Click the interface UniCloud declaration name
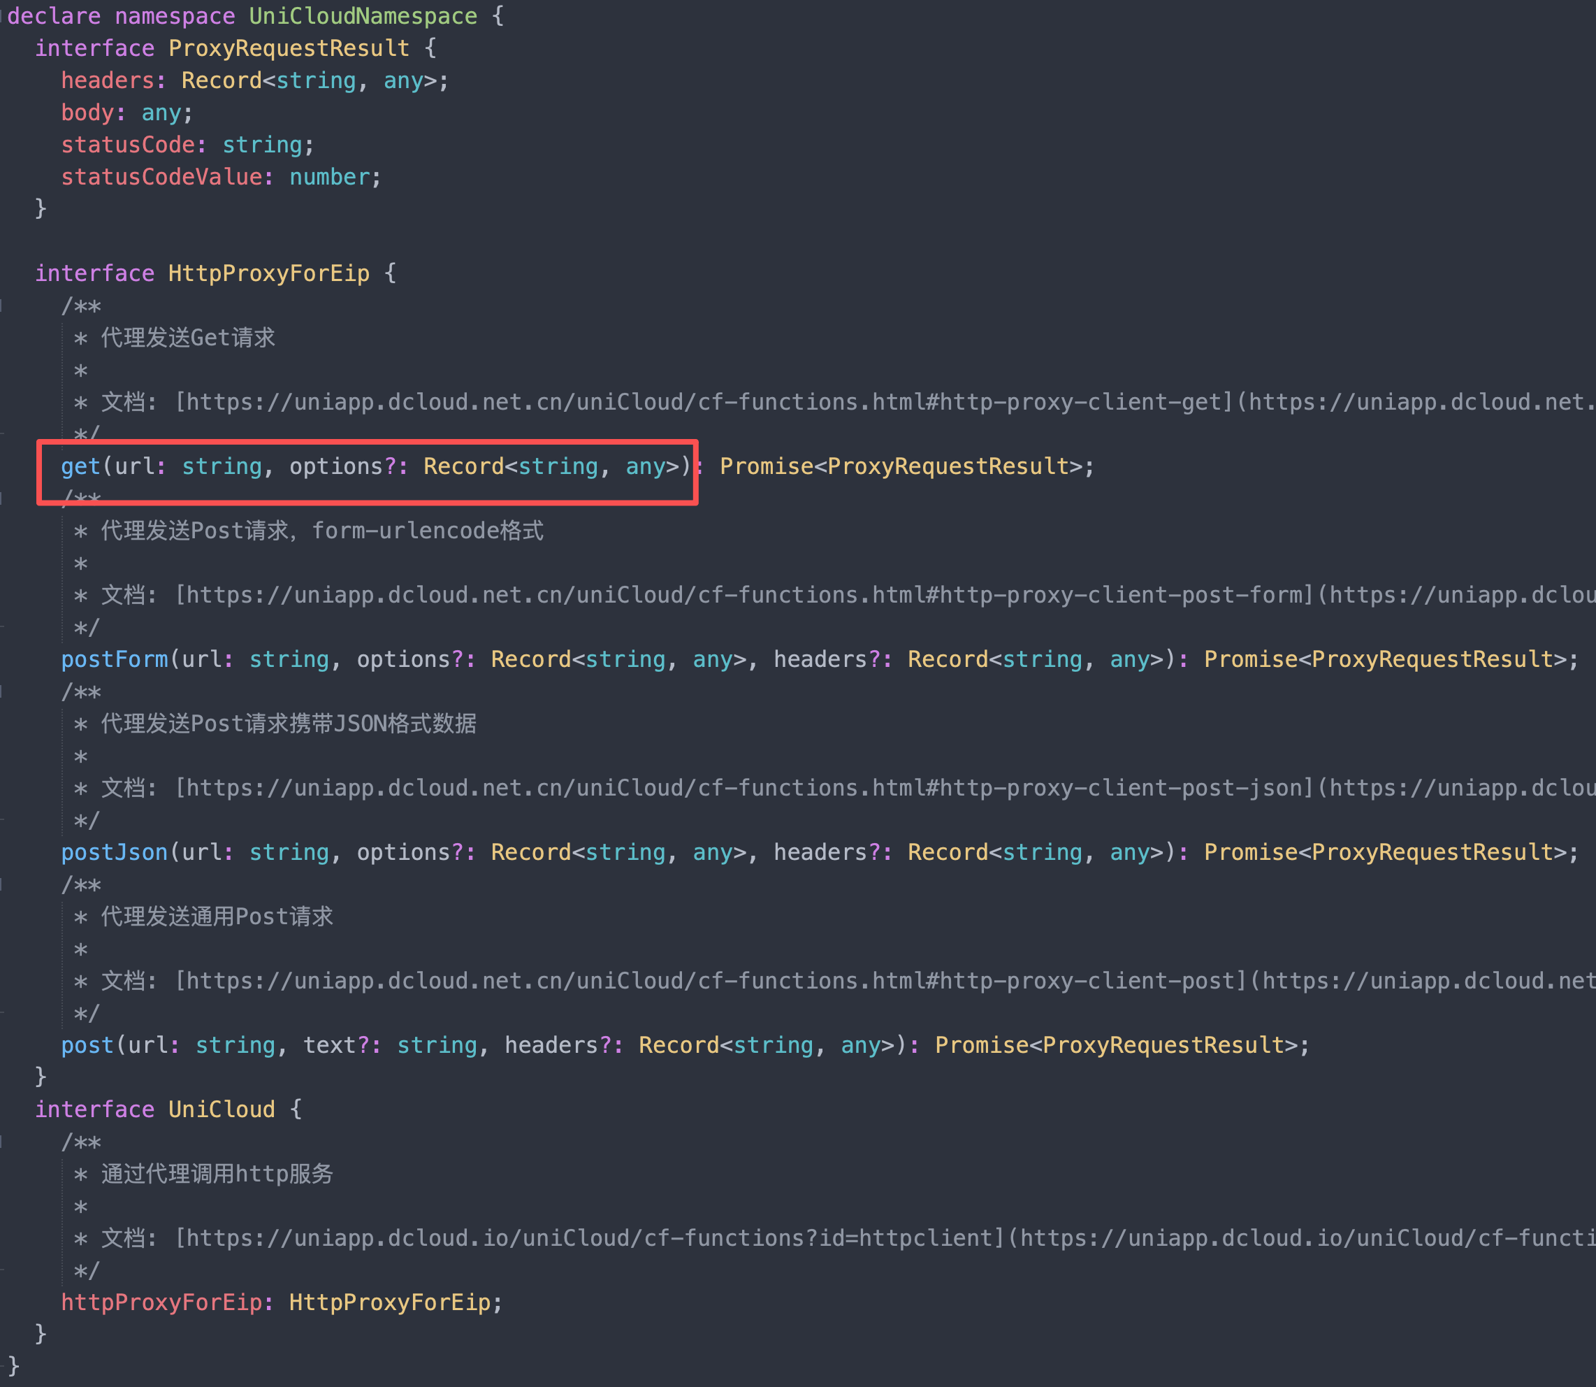 click(222, 1109)
